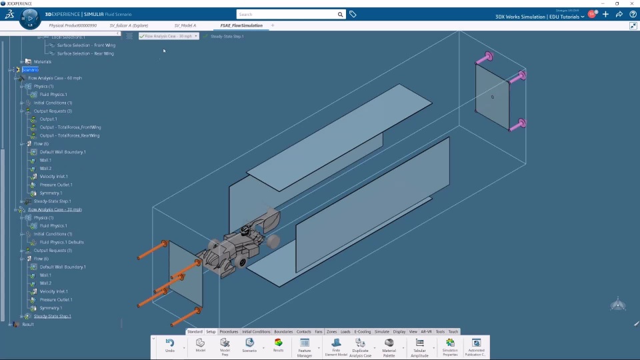Click the expand view icon at top right
640x360 pixels.
[633, 26]
